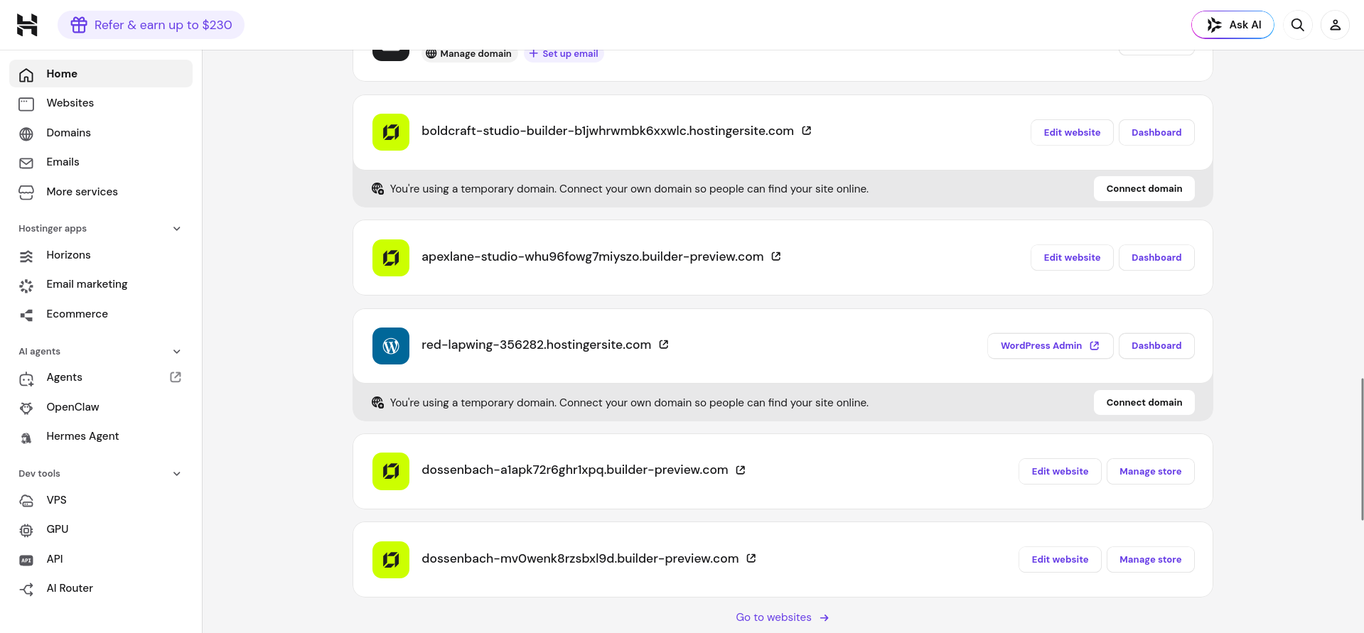The width and height of the screenshot is (1364, 633).
Task: Open More services in sidebar
Action: 101,192
